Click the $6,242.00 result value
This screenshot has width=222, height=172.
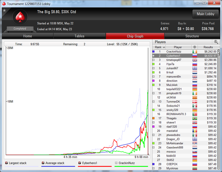(x=210, y=52)
